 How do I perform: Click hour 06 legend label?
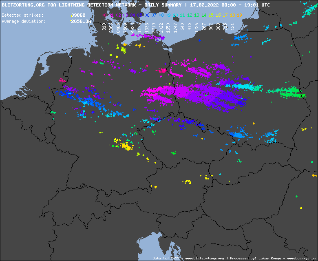click(x=147, y=15)
